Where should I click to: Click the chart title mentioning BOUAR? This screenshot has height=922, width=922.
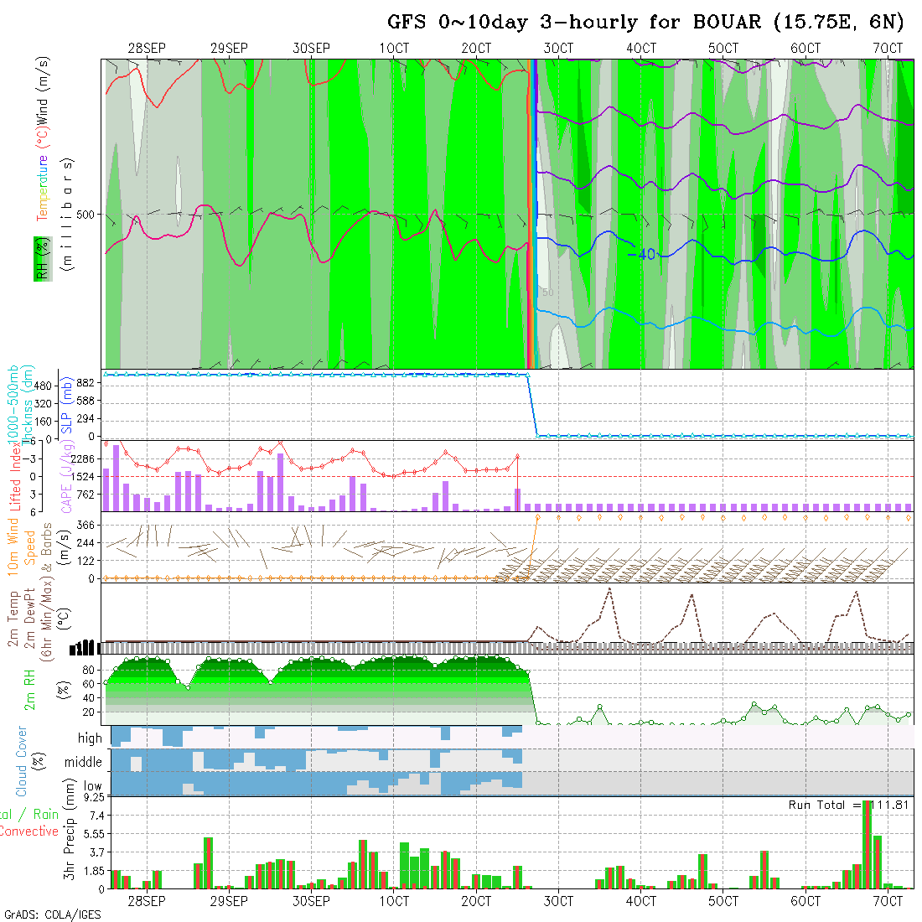(645, 22)
